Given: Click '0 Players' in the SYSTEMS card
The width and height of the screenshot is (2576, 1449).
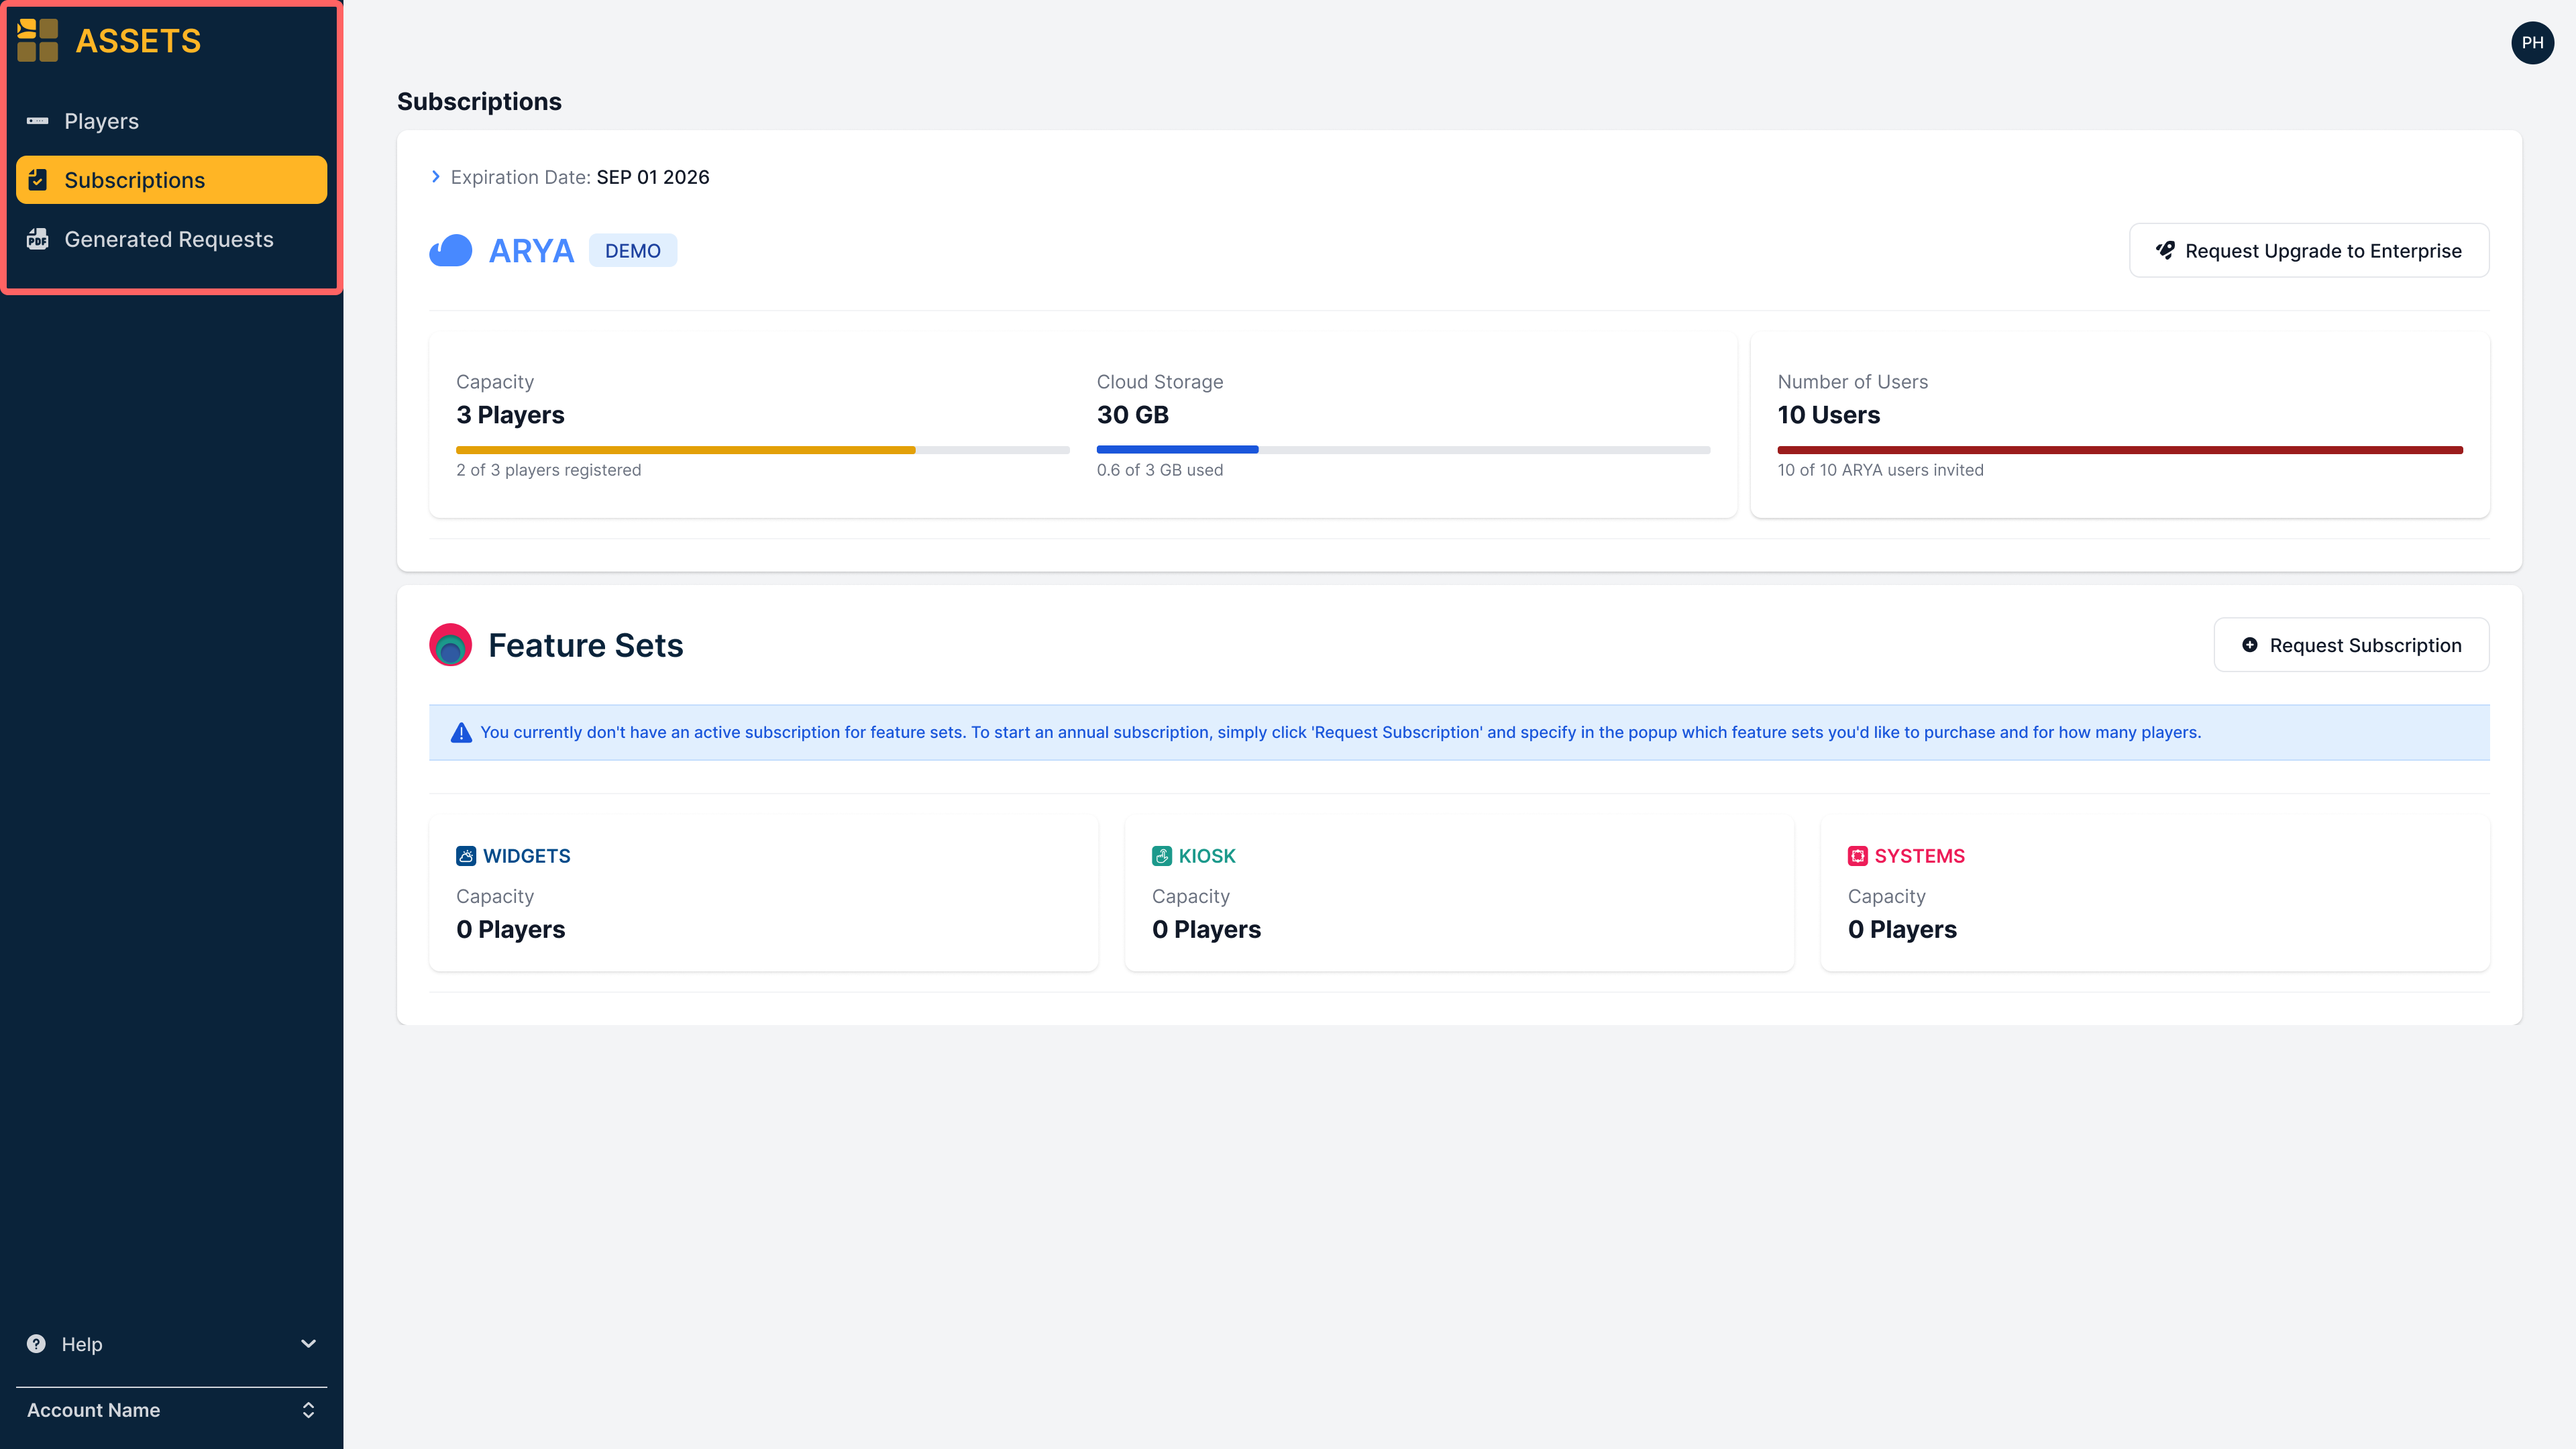Looking at the screenshot, I should pos(1903,929).
